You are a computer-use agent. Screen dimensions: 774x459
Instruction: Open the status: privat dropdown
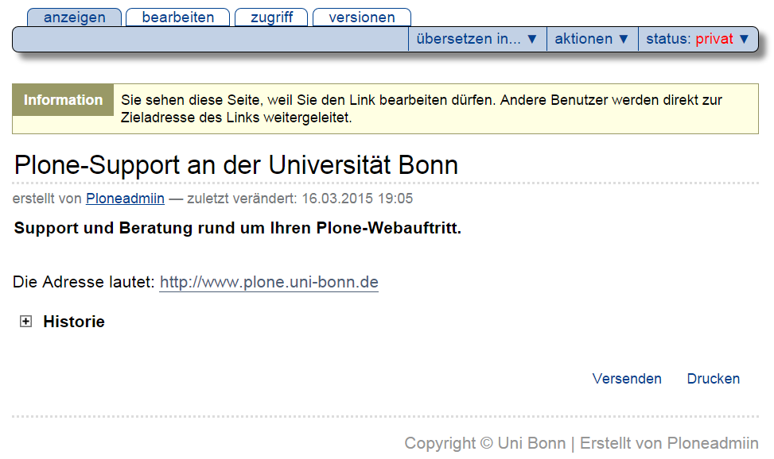click(x=698, y=39)
